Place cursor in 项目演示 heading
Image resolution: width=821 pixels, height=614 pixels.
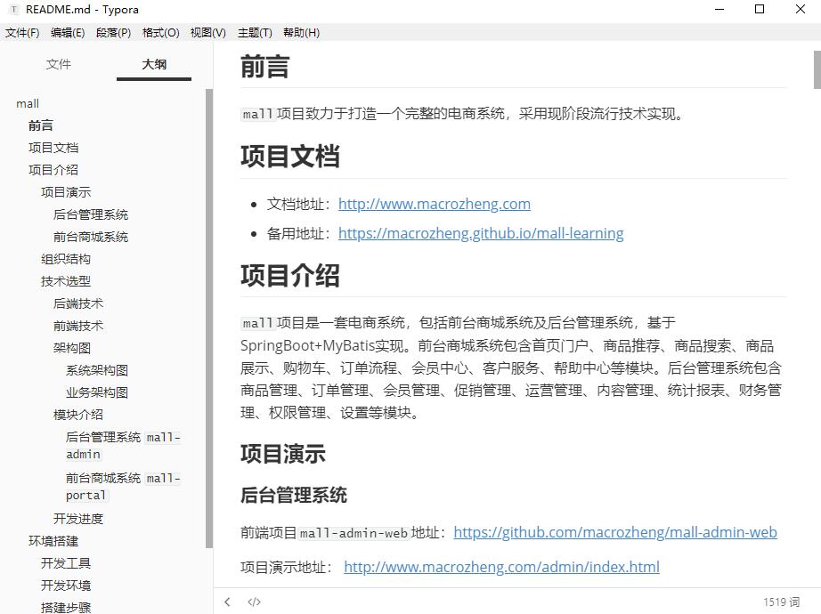283,454
